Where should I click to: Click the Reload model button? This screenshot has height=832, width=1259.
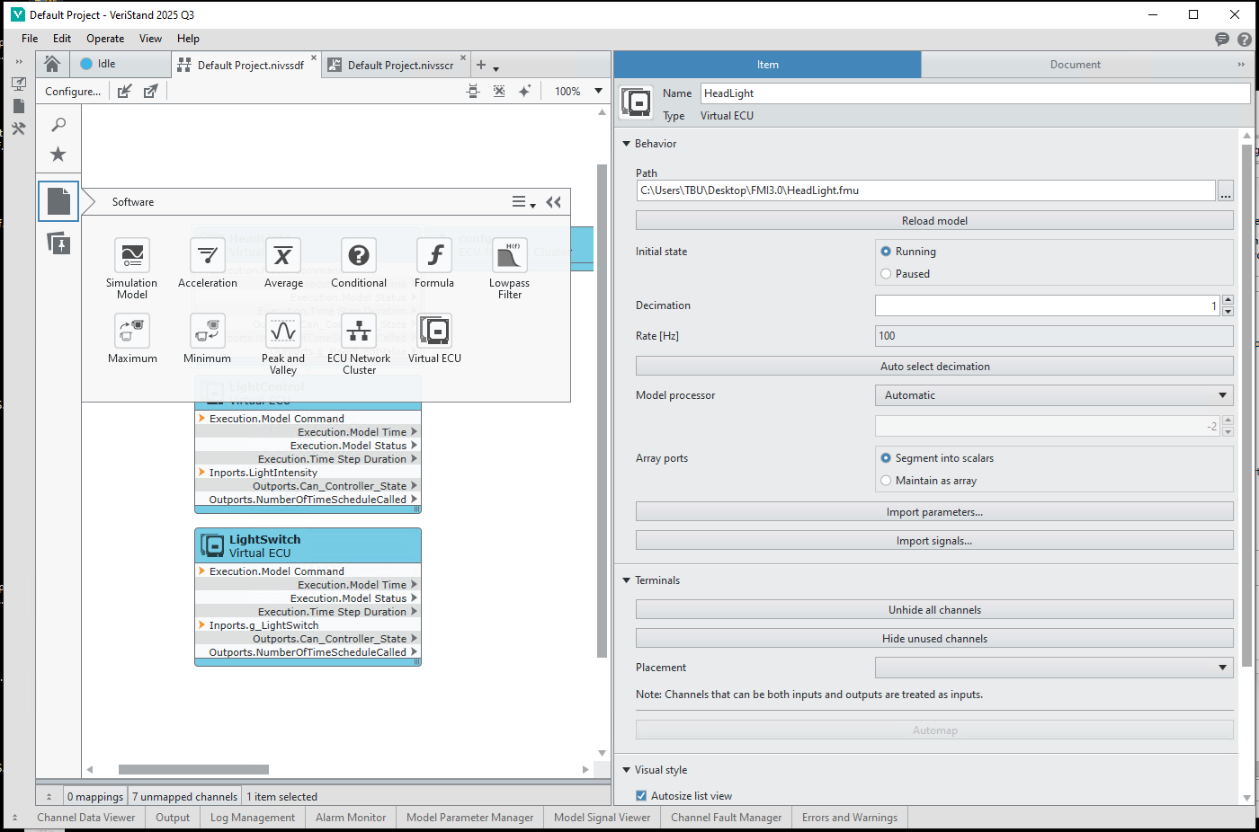934,221
